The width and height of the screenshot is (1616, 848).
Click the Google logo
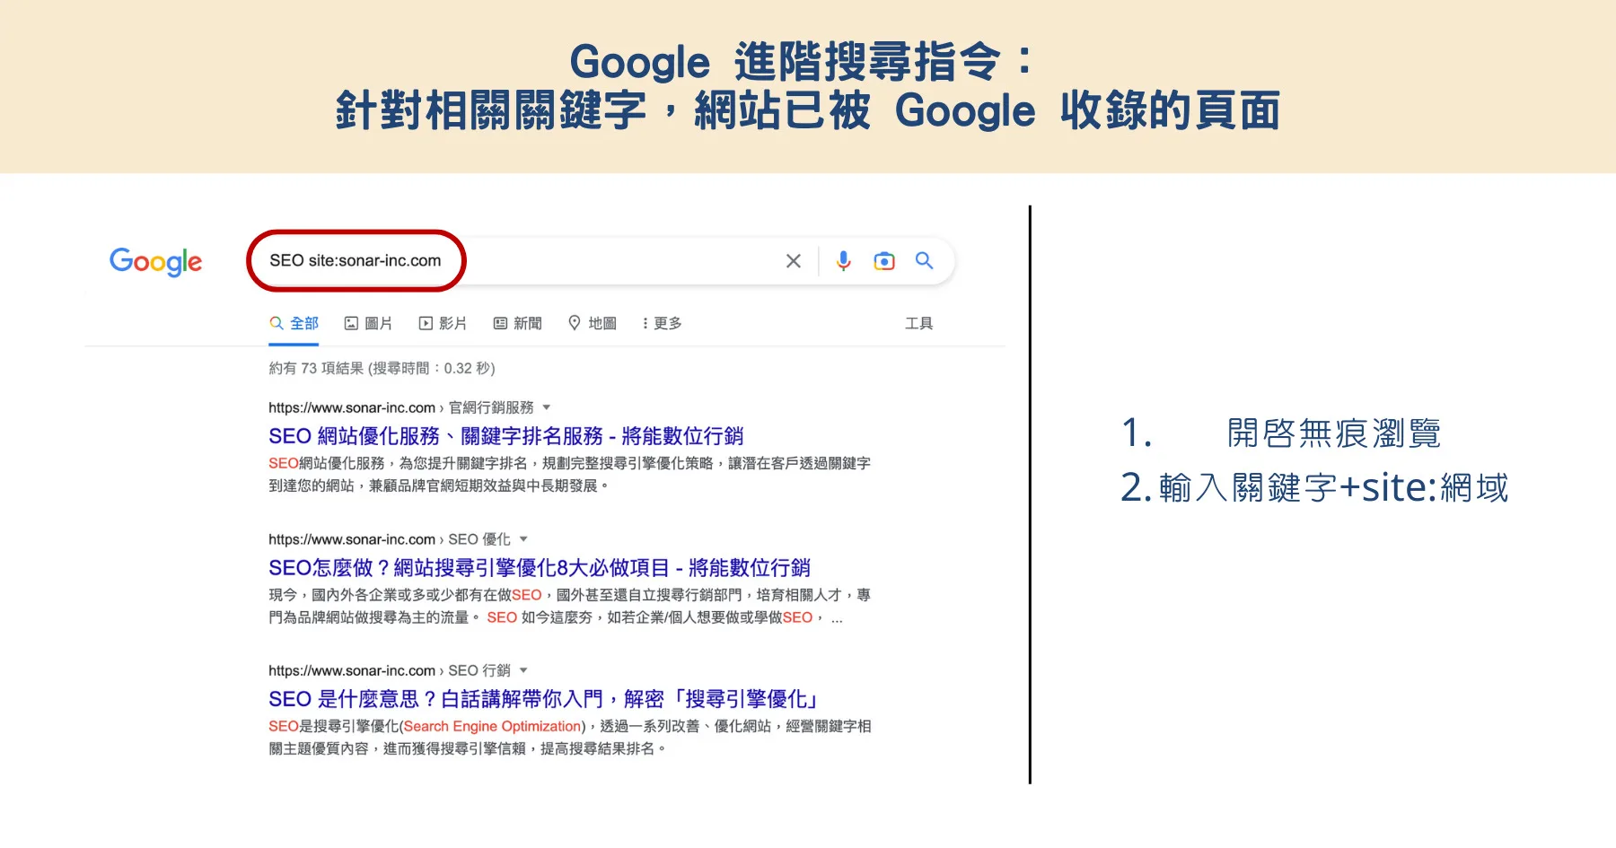pyautogui.click(x=155, y=261)
